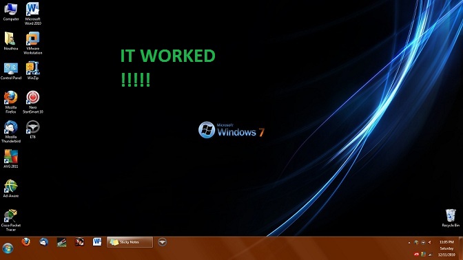This screenshot has width=463, height=260.
Task: Select the Computer desktop icon
Action: [x=11, y=12]
